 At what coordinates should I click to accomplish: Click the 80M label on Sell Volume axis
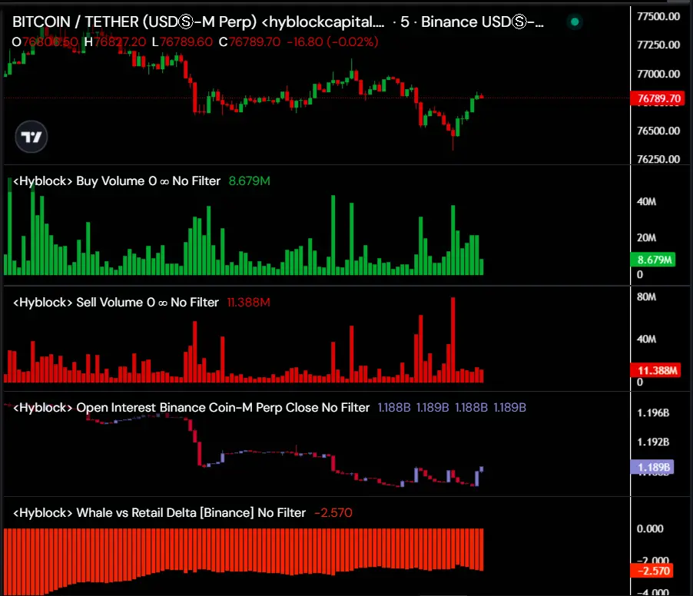click(646, 297)
